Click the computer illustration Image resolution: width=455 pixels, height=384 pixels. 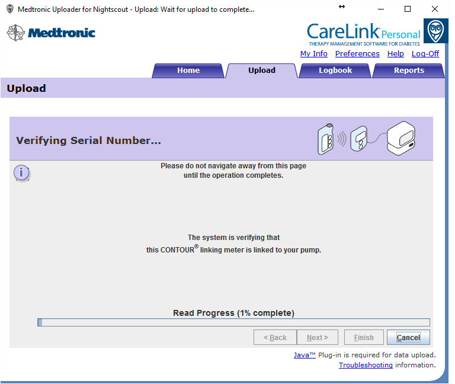tap(401, 138)
